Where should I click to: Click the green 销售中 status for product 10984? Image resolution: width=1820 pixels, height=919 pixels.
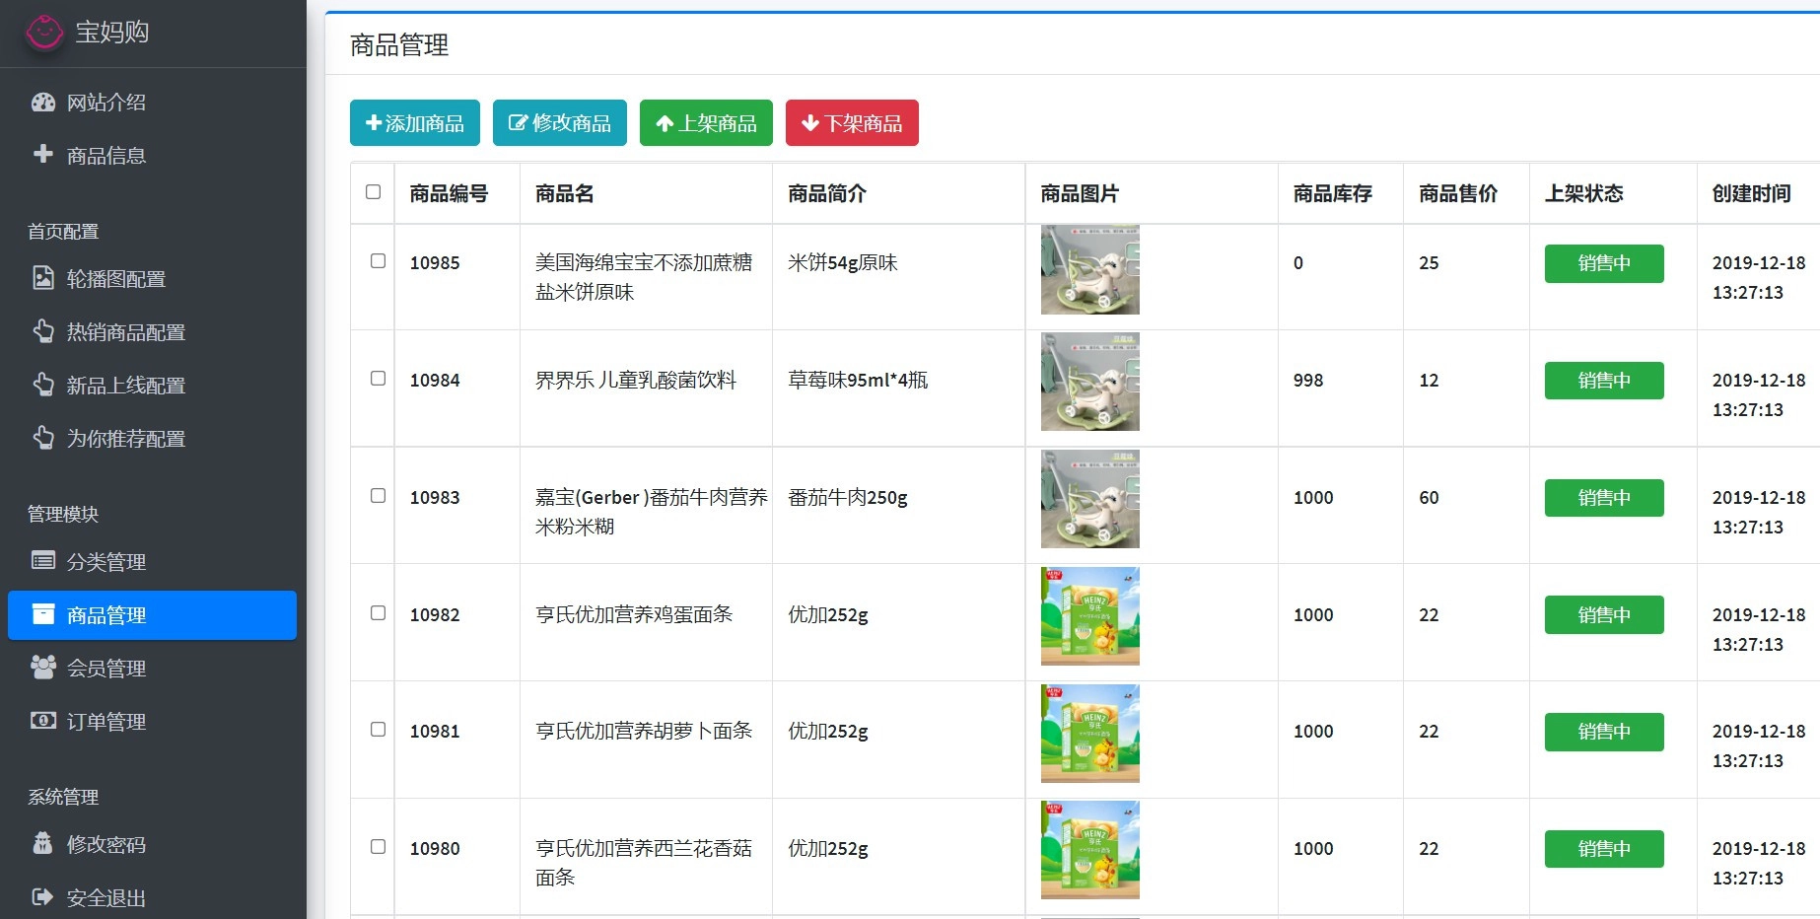point(1603,381)
